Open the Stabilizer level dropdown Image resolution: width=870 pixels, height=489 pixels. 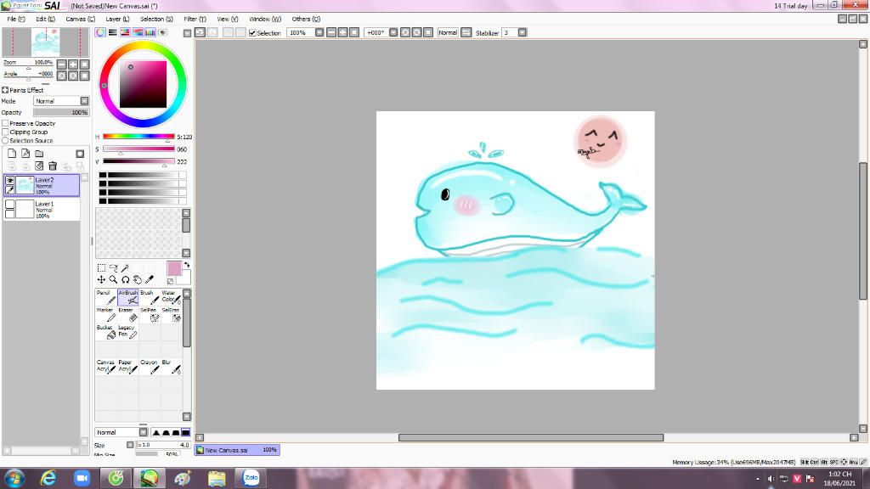523,33
